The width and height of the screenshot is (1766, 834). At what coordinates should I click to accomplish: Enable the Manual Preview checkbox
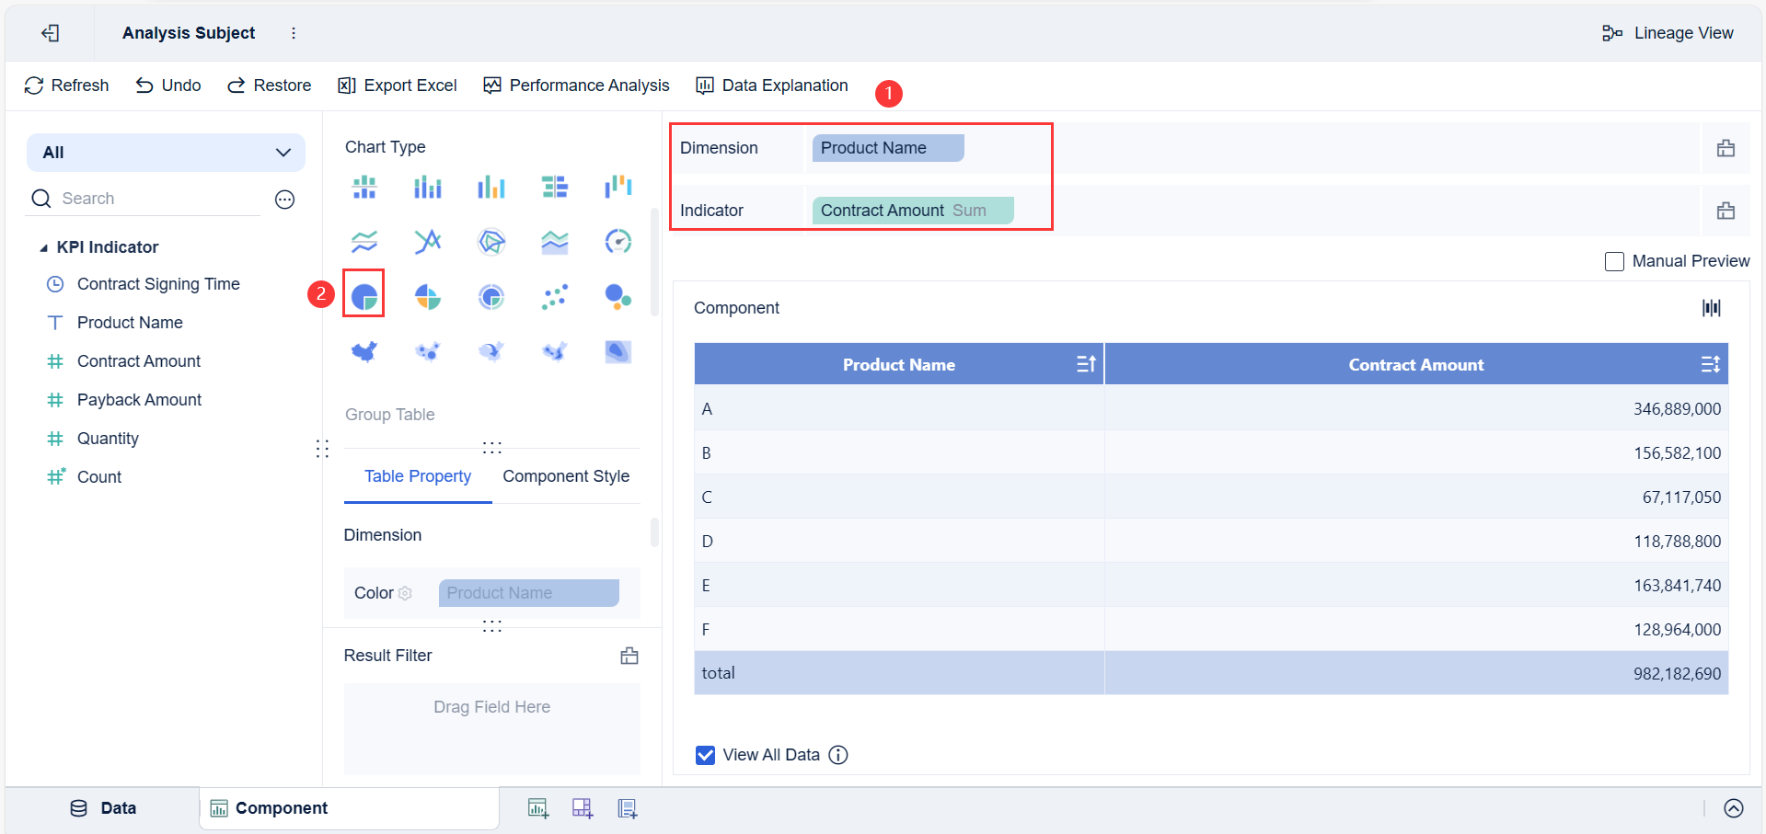(x=1613, y=261)
